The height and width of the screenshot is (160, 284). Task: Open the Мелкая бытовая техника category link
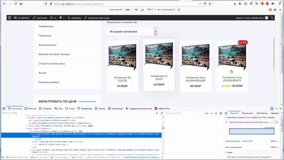54,54
